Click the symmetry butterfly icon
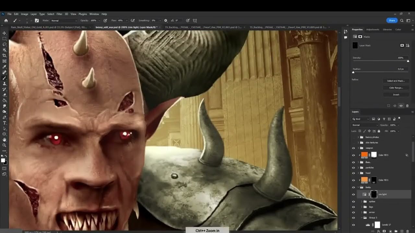The width and height of the screenshot is (415, 233). (195, 20)
